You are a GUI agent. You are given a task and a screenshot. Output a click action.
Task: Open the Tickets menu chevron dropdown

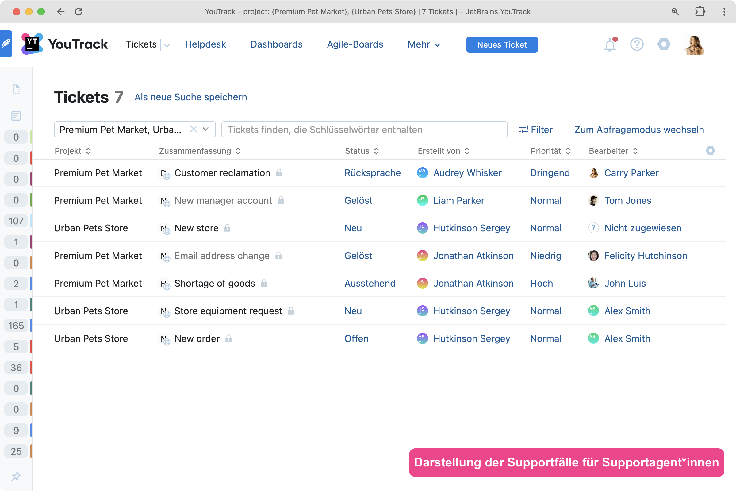[x=167, y=45]
